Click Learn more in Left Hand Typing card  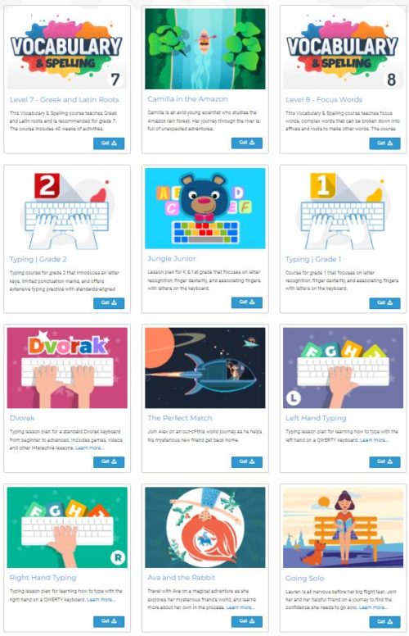coord(374,439)
